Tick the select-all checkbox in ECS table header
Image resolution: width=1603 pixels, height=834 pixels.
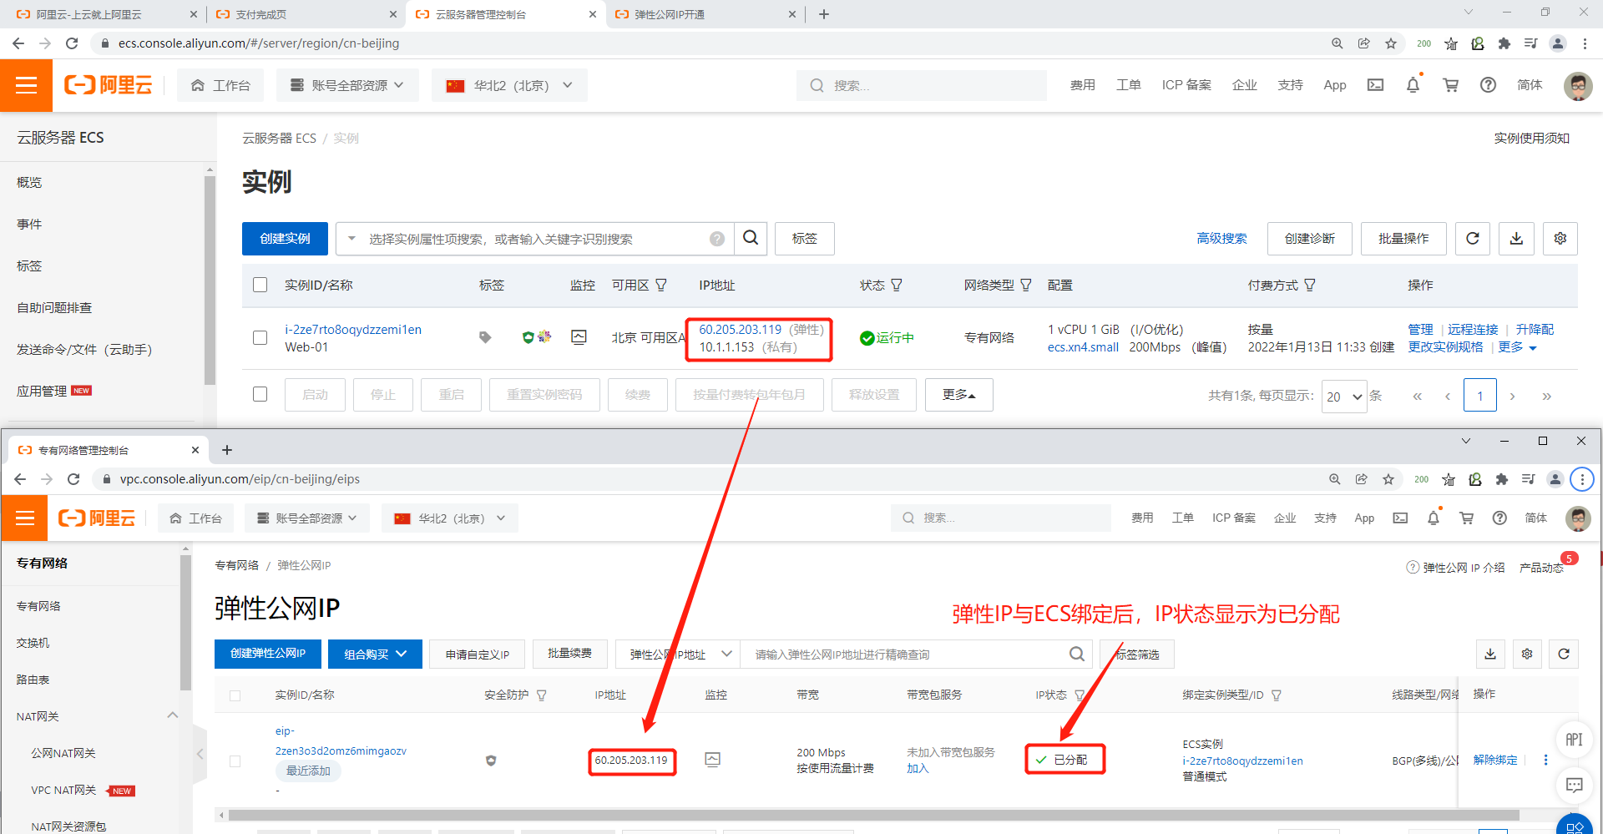(x=260, y=286)
